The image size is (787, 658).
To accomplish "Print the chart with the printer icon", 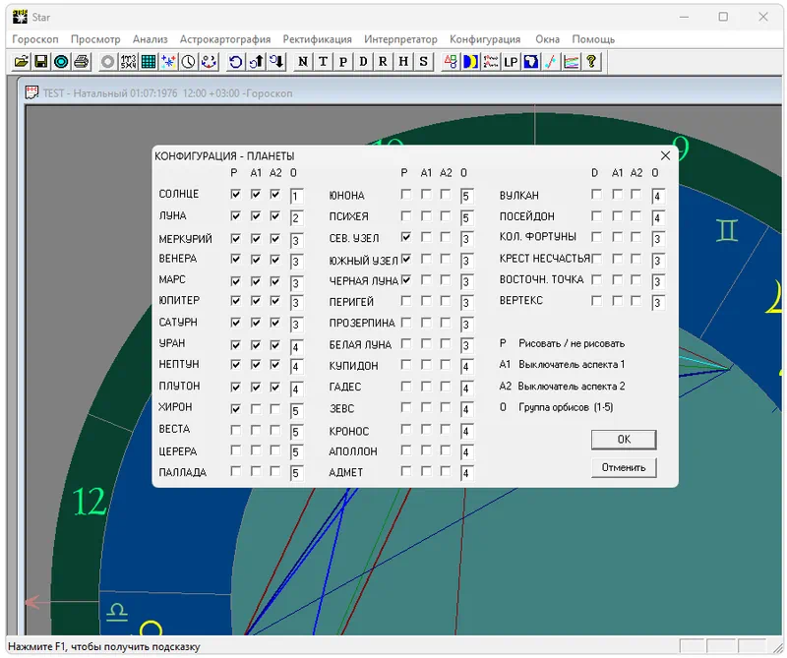I will tap(82, 62).
